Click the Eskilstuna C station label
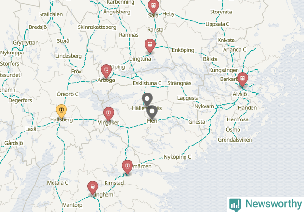The width and height of the screenshot is (304, 212). [147, 83]
